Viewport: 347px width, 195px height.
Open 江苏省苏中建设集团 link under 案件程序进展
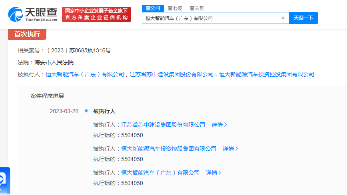coord(163,125)
